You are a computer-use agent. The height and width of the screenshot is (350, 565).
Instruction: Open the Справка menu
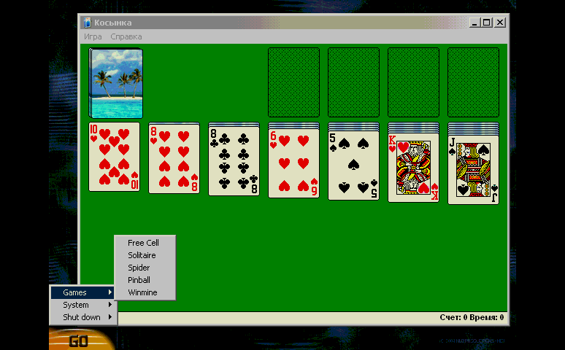pos(126,36)
